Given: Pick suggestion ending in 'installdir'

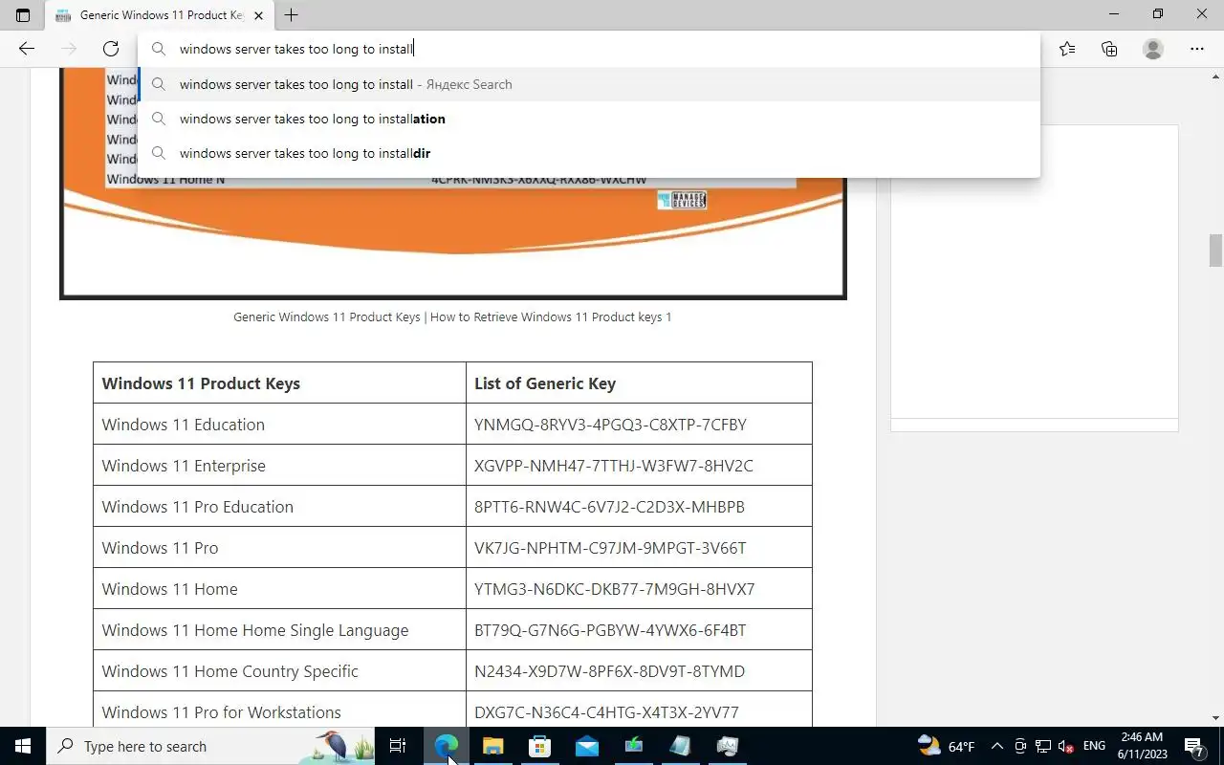Looking at the screenshot, I should pos(589,153).
